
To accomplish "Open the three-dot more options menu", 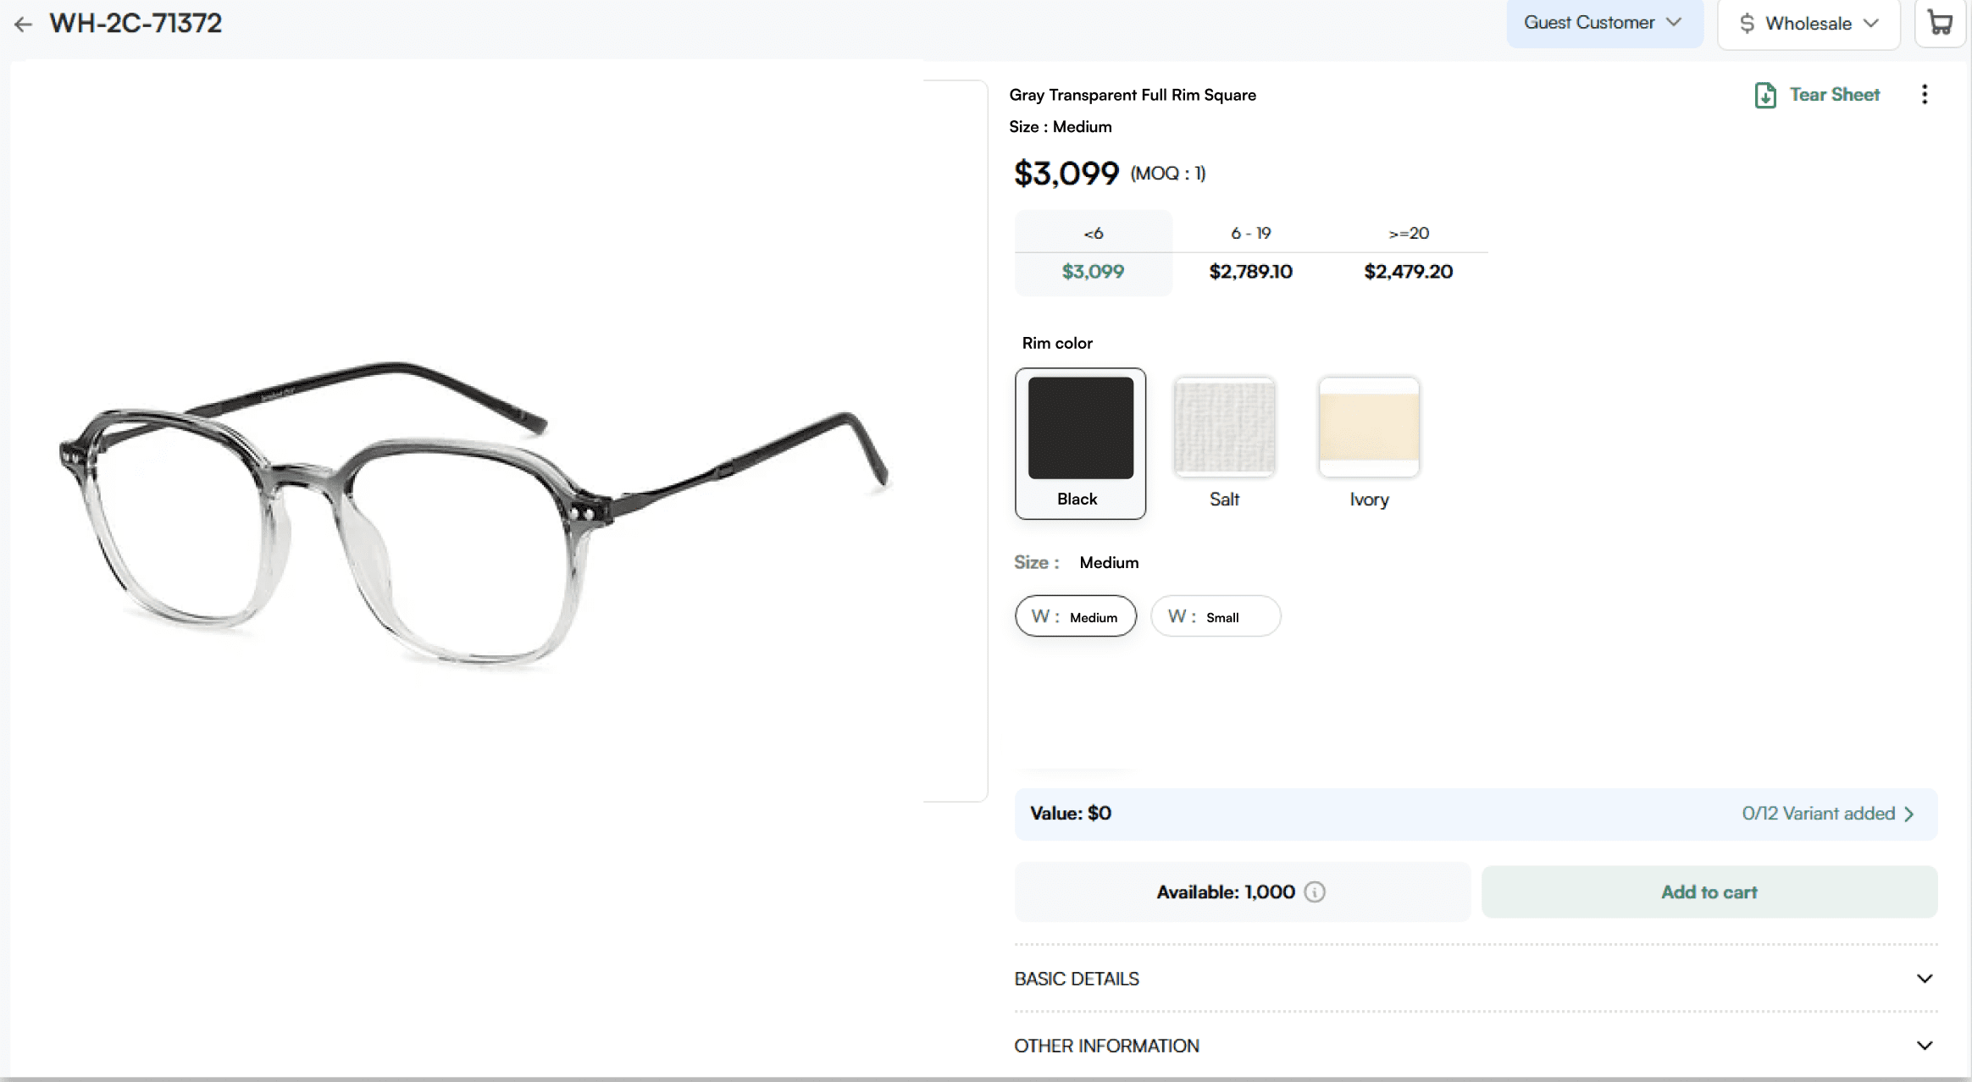I will point(1925,94).
